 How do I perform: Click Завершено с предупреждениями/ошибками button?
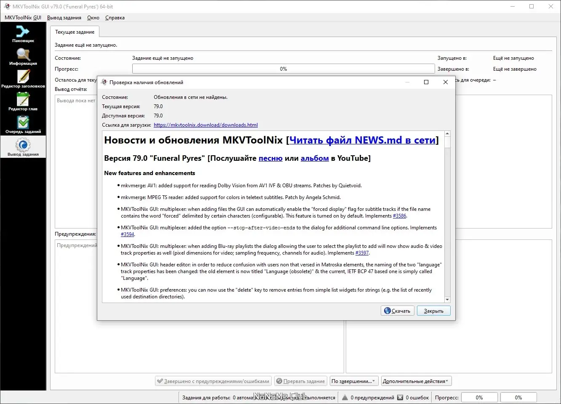pos(213,381)
